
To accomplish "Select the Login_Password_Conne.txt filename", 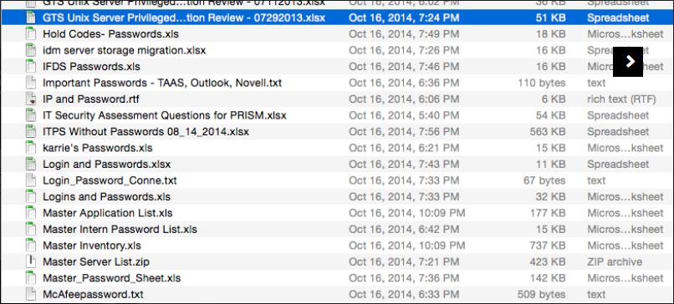I will (x=110, y=180).
